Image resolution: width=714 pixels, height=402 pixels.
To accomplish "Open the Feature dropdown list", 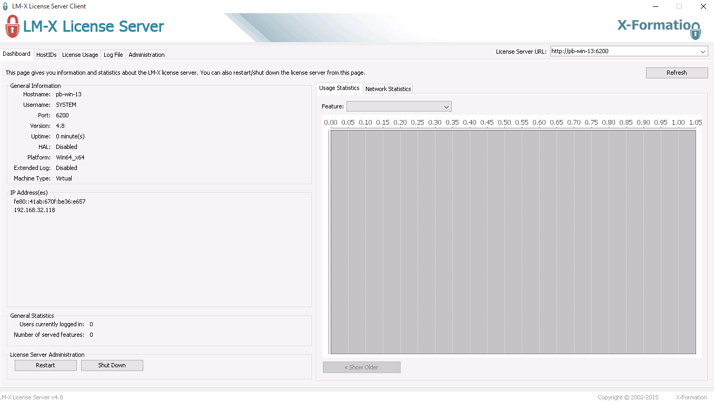I will coord(399,106).
